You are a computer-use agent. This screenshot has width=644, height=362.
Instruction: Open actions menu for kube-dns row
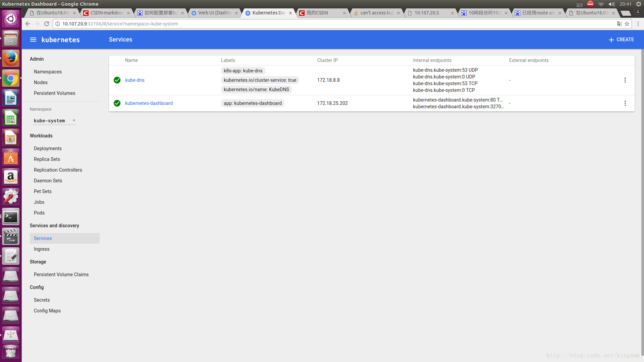pyautogui.click(x=625, y=80)
